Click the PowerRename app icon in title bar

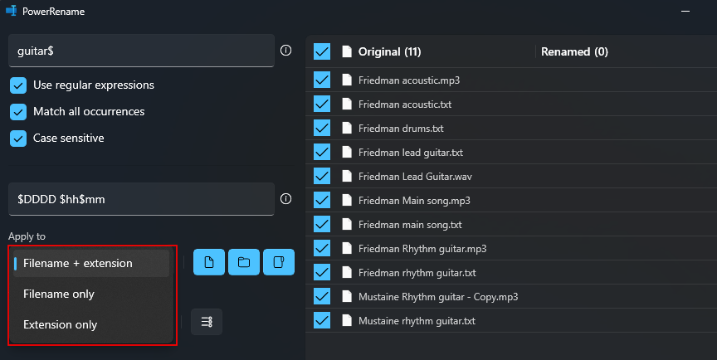coord(12,11)
